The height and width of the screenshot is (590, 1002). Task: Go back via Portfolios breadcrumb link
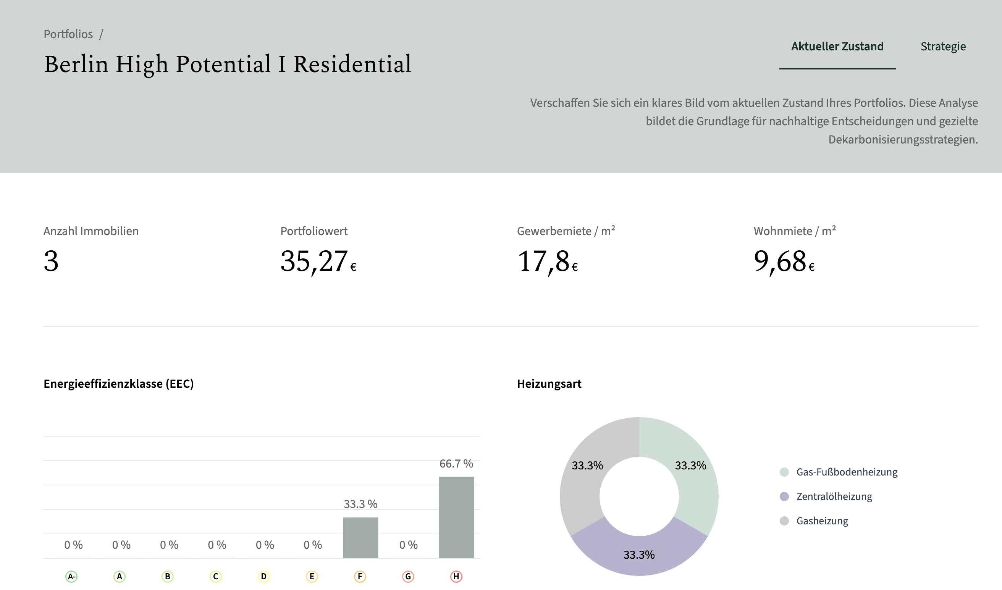click(x=68, y=34)
